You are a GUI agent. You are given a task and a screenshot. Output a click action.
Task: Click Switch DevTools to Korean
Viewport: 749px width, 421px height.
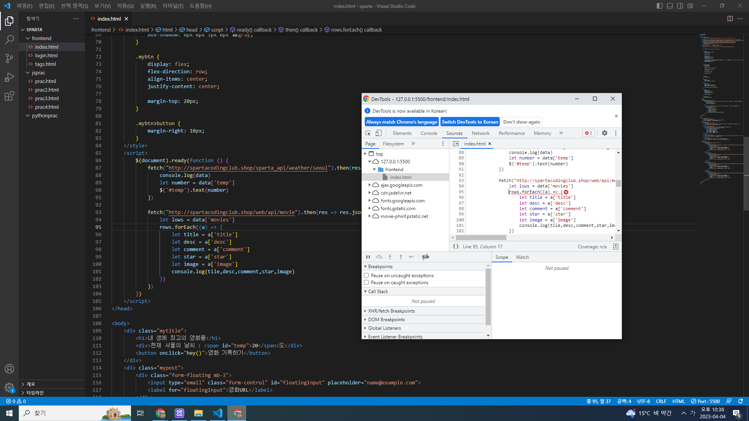(x=470, y=122)
